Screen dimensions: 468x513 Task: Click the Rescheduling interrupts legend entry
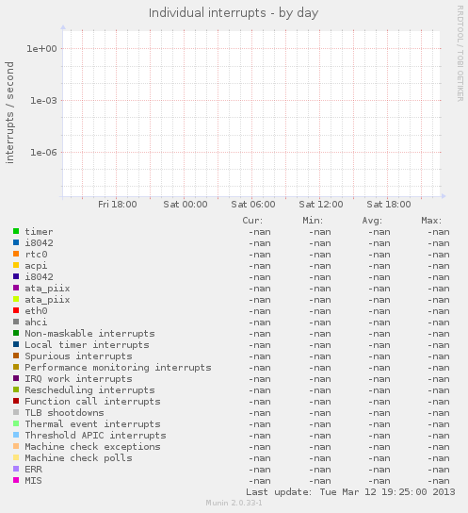click(89, 390)
